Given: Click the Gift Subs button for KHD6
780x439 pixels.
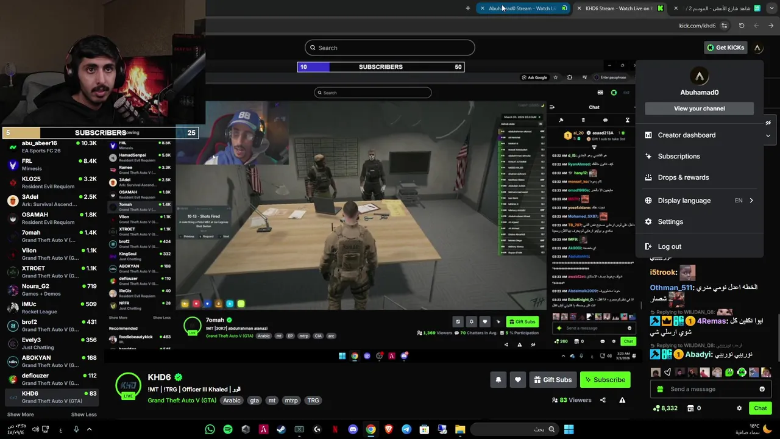Looking at the screenshot, I should (x=553, y=380).
